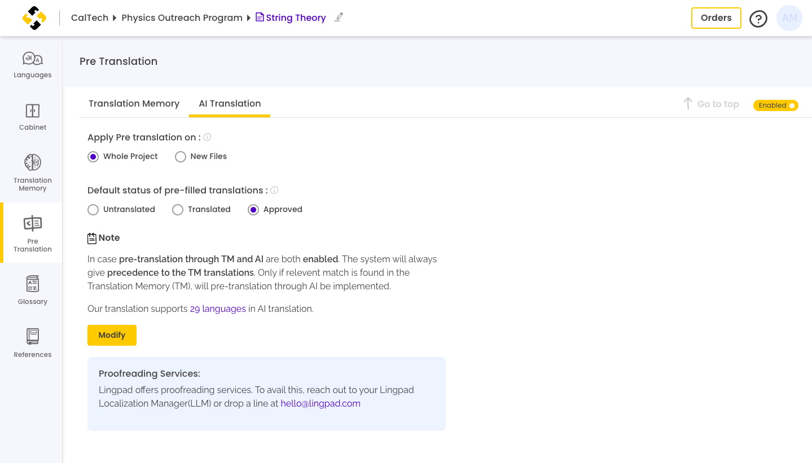Open the help question mark icon
The height and width of the screenshot is (463, 812).
(758, 19)
